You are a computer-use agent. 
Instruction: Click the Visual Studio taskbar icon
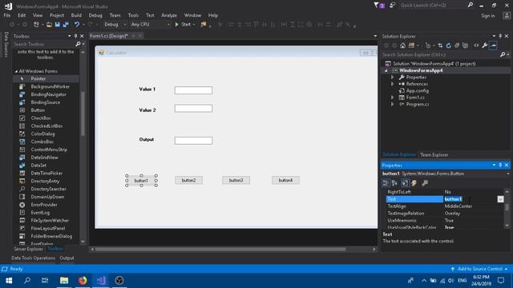[x=101, y=281]
